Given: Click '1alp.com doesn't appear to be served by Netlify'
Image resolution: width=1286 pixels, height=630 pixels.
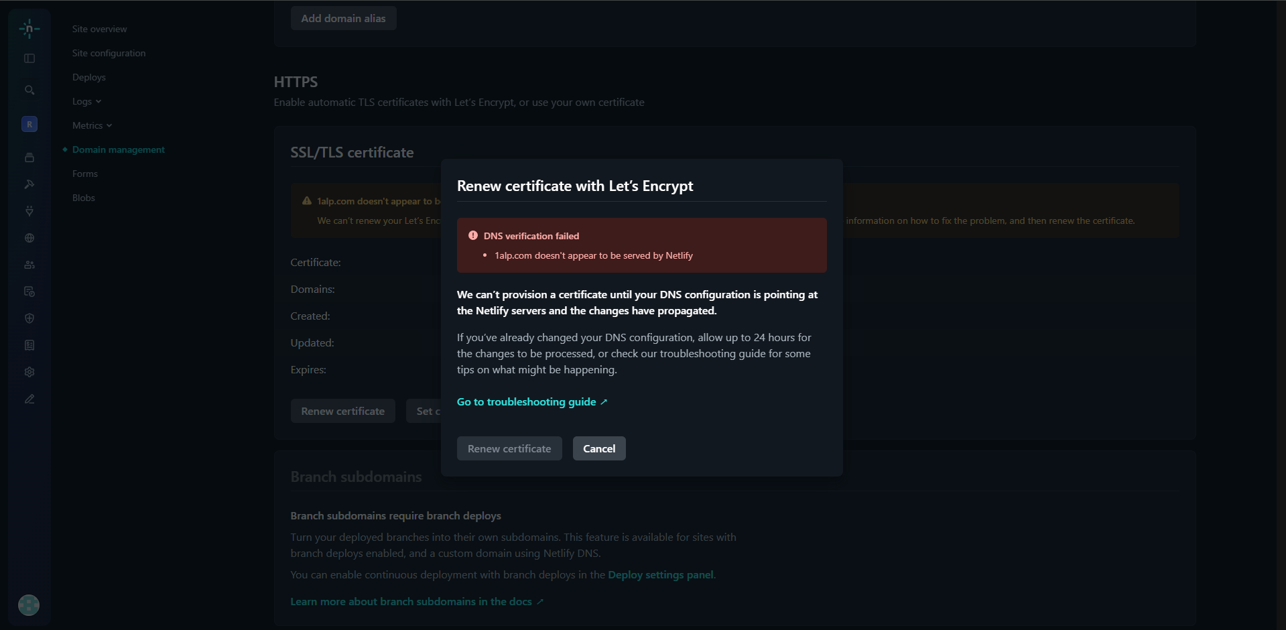Looking at the screenshot, I should [594, 255].
